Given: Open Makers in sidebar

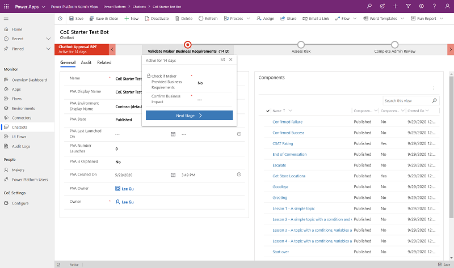Looking at the screenshot, I should 18,170.
